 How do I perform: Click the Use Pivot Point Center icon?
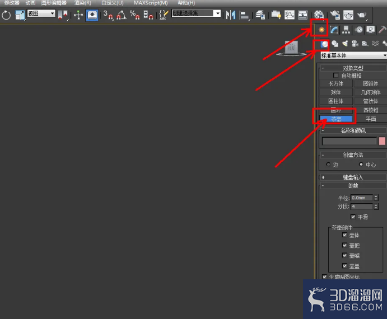click(x=62, y=15)
